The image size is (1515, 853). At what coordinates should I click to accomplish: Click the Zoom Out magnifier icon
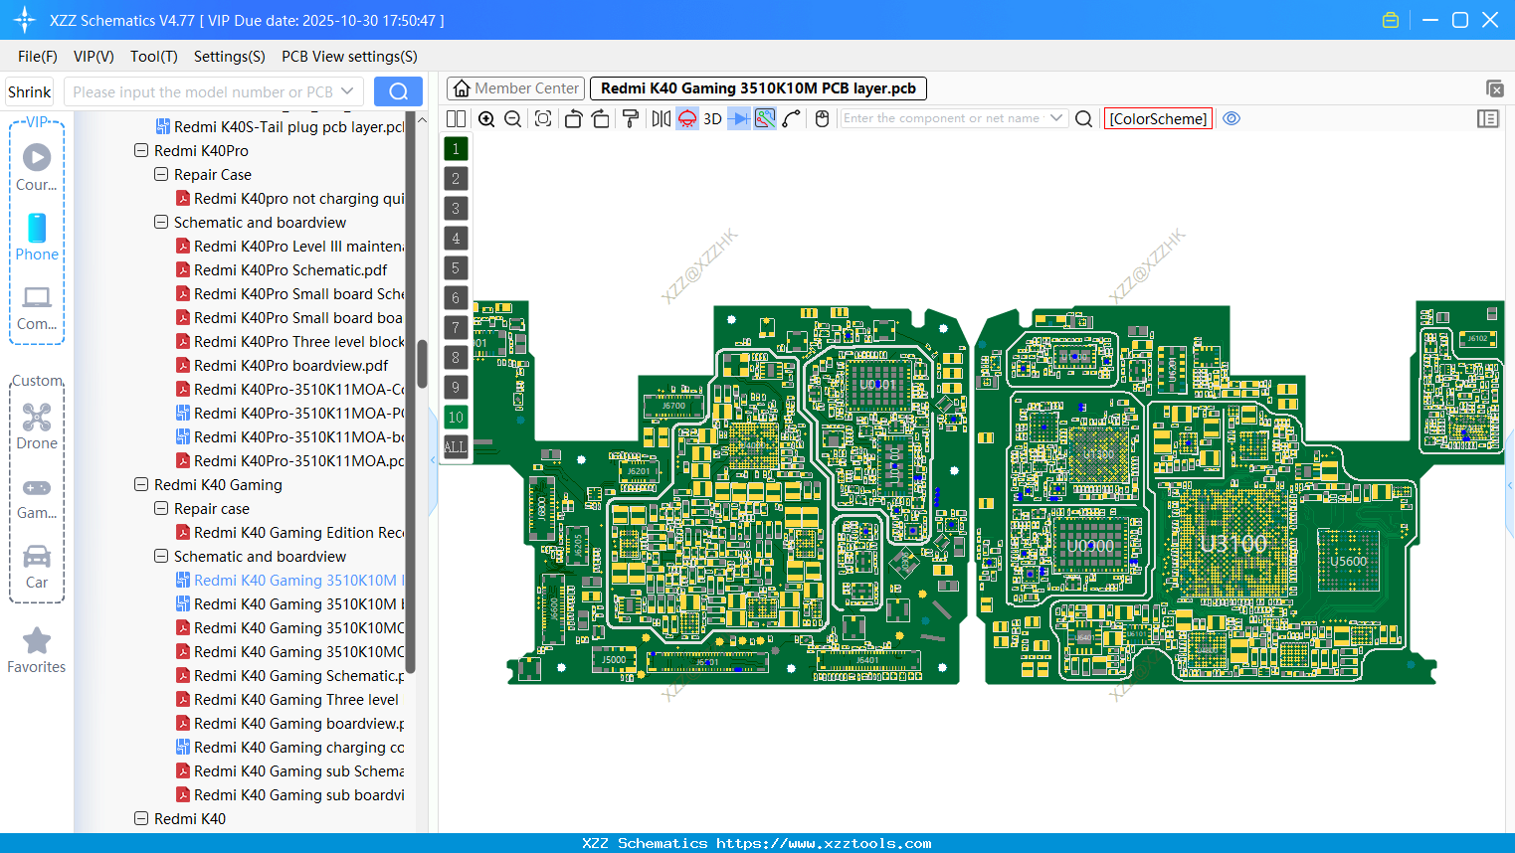point(512,117)
